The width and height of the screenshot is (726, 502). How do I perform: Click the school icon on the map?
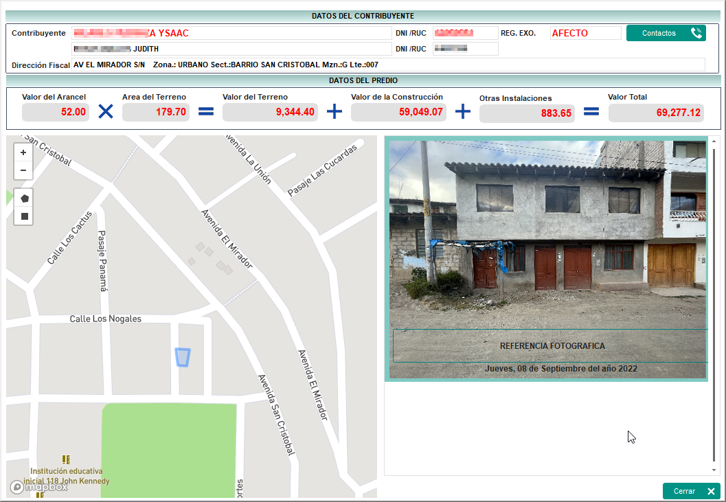66,459
